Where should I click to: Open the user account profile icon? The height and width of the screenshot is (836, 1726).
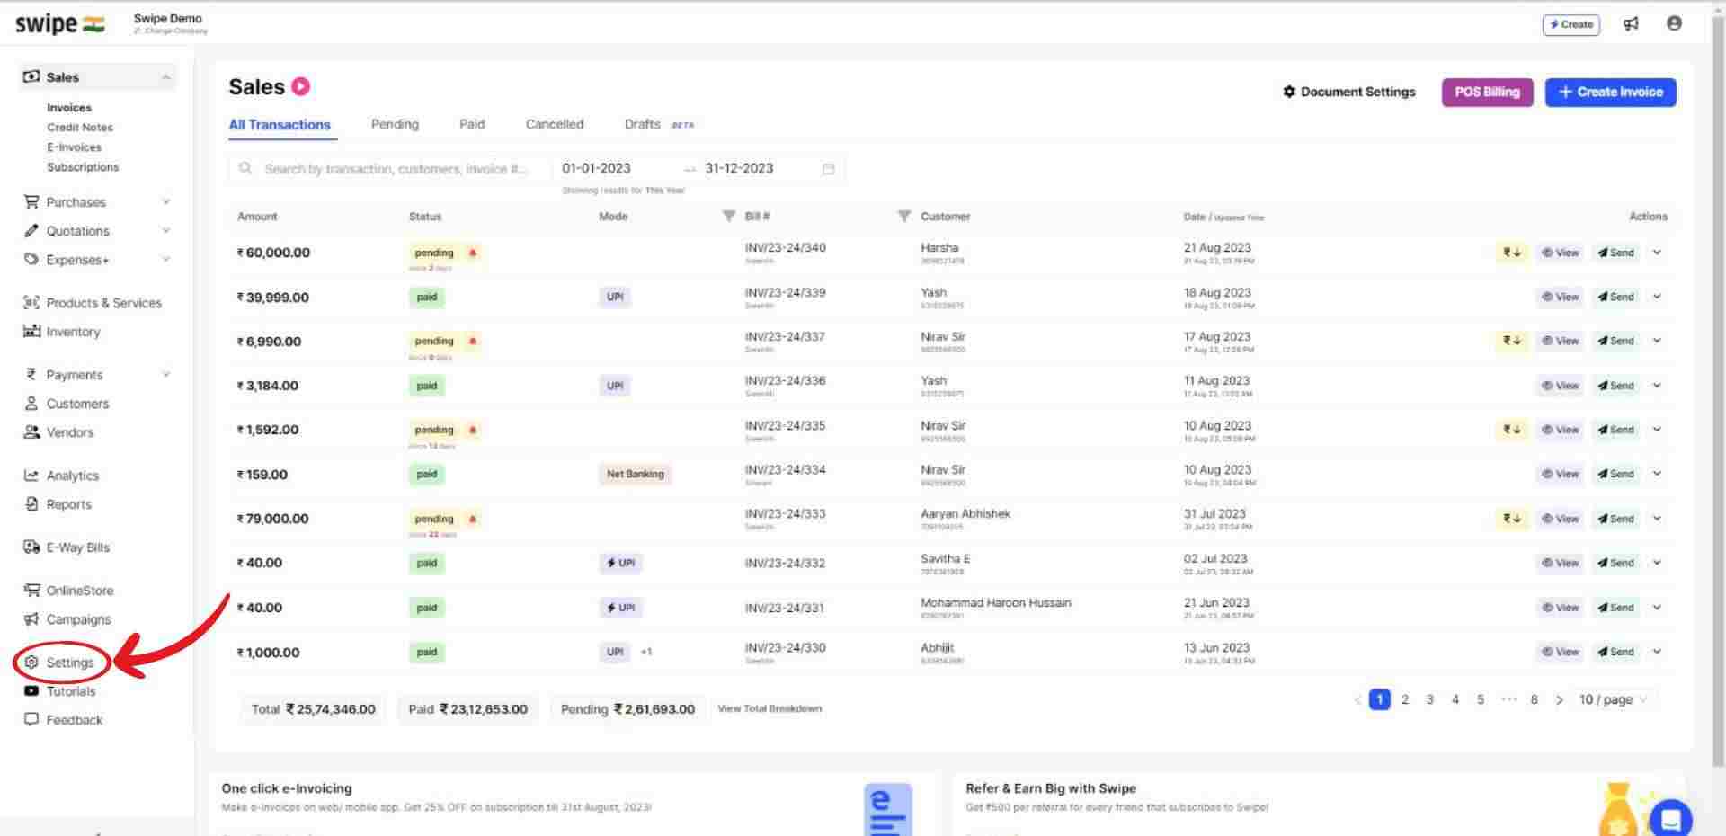(1674, 23)
